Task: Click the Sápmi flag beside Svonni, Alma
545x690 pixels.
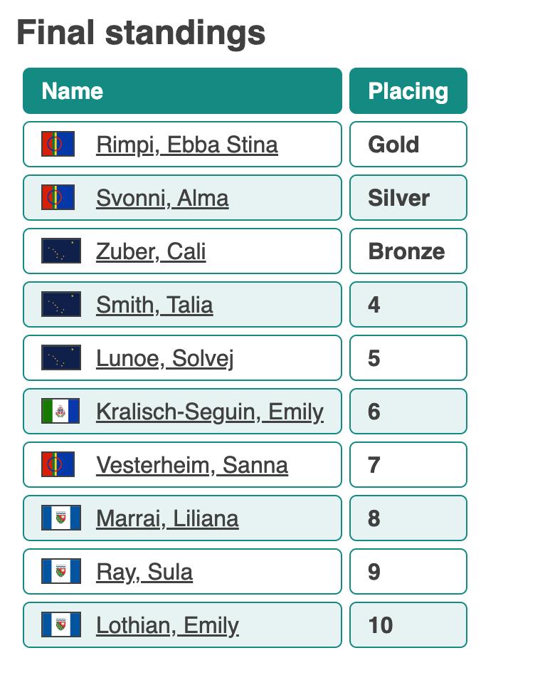Action: 58,198
